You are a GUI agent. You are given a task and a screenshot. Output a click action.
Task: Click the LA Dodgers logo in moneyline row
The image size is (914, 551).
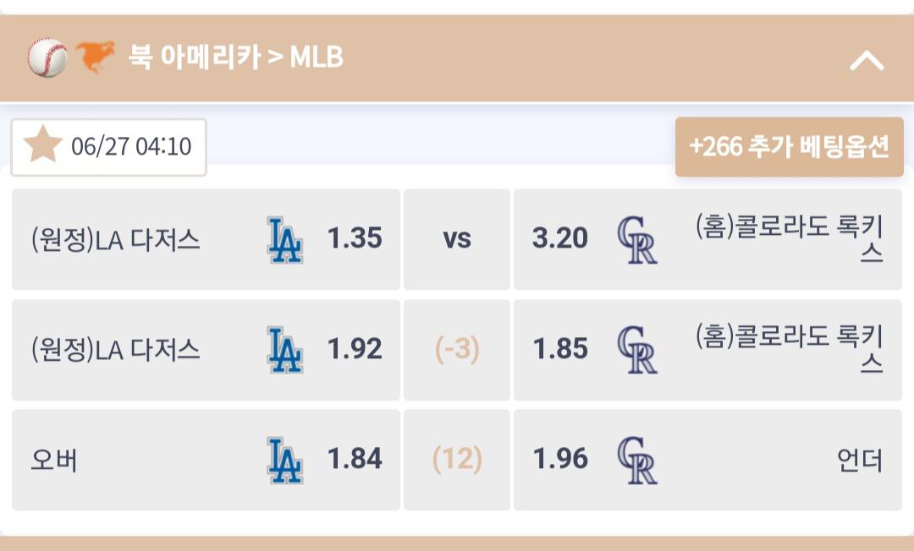pyautogui.click(x=285, y=240)
